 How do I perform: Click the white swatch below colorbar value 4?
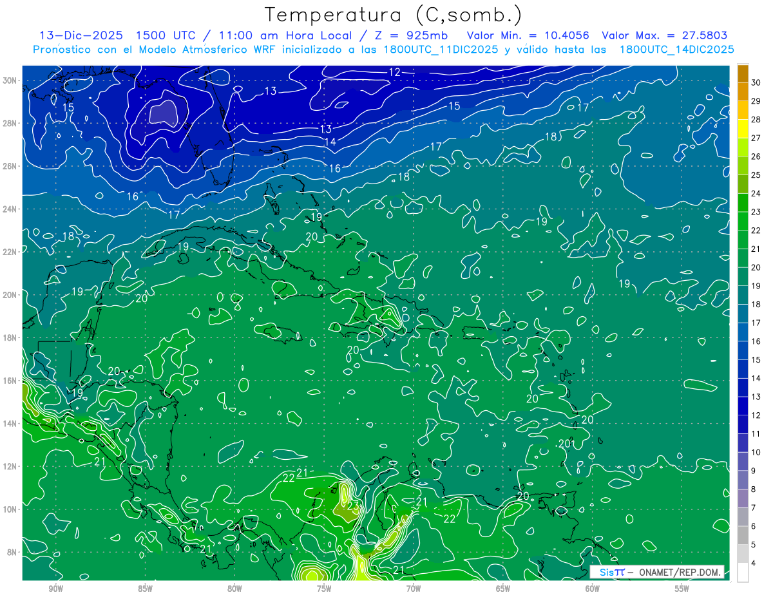tap(743, 573)
